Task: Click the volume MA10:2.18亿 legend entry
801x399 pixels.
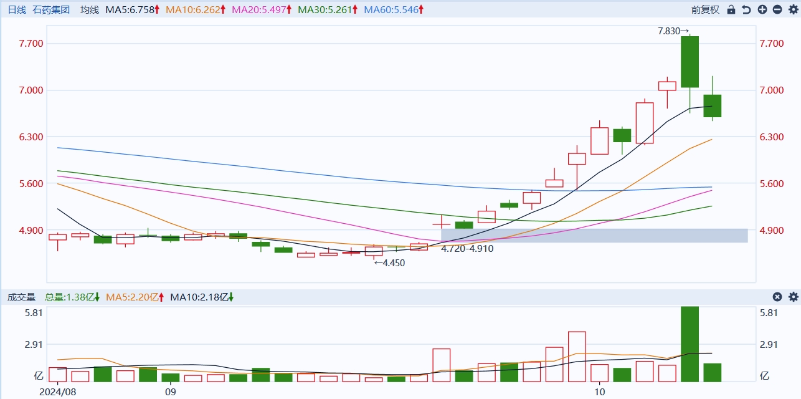Action: coord(202,297)
